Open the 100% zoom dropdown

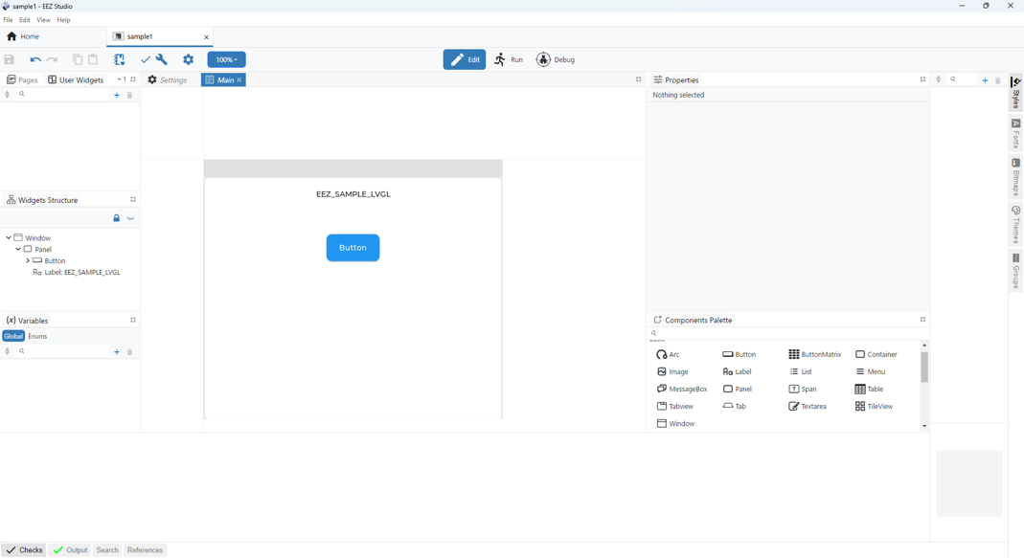coord(226,59)
